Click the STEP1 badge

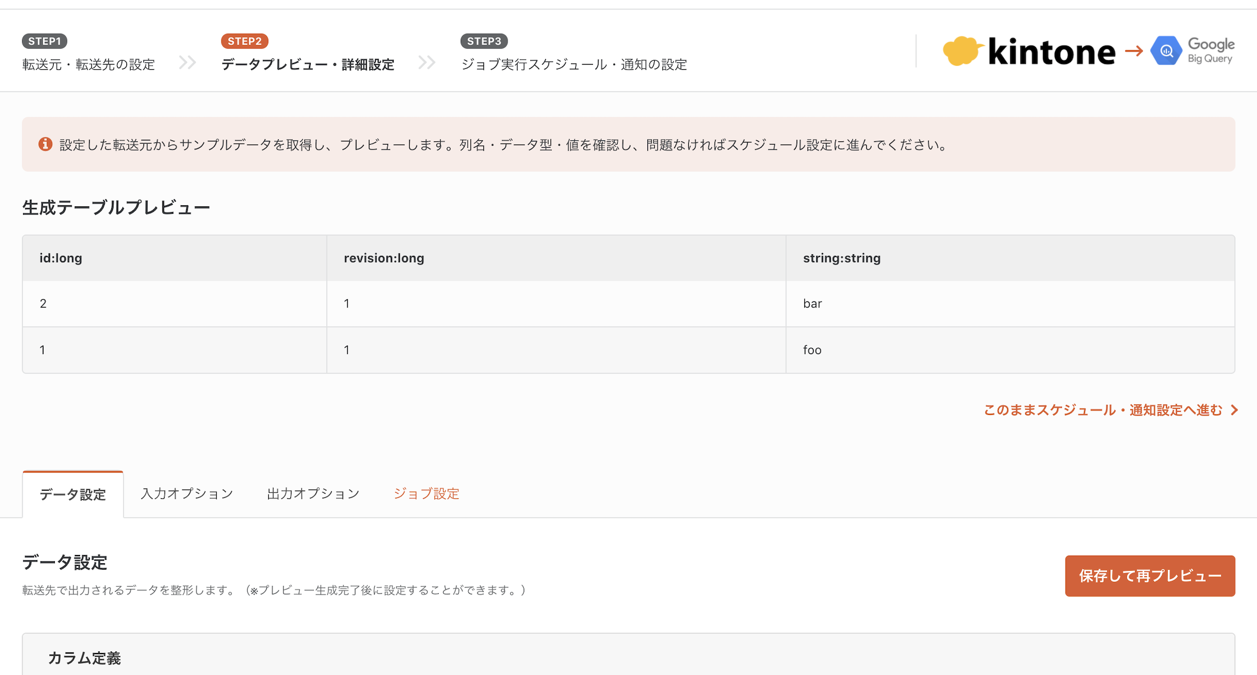(x=44, y=41)
